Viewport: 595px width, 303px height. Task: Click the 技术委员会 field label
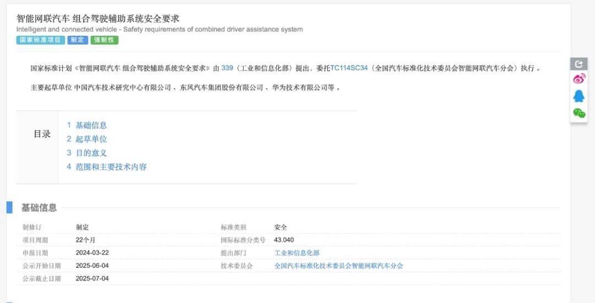[237, 266]
